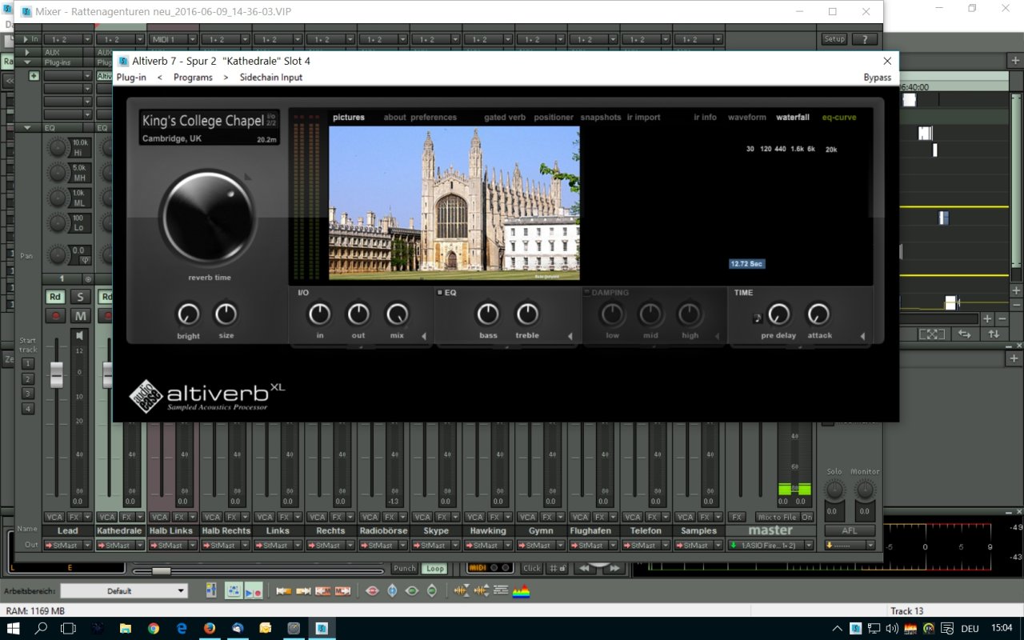Screen dimensions: 1024x640
Task: Toggle the tempo-sync note icon beside pre delay
Action: [758, 318]
